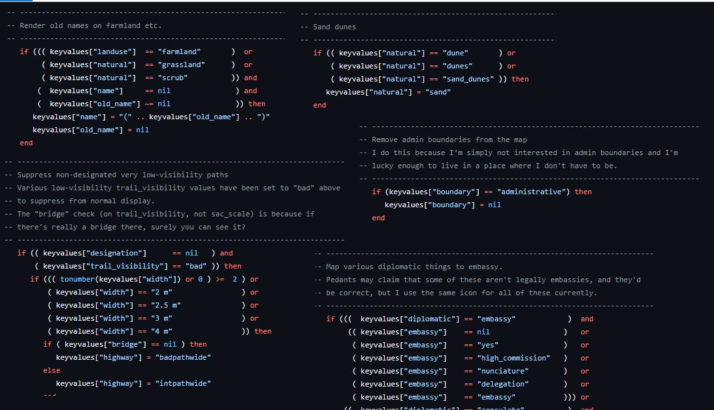Screen dimensions: 714x410
Task: Click the comment "be correct, but I use the same icon"
Action: click(x=456, y=293)
